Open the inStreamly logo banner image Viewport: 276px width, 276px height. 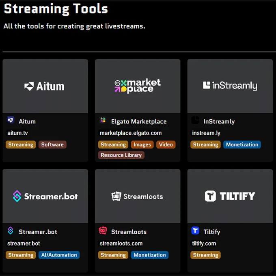point(230,86)
